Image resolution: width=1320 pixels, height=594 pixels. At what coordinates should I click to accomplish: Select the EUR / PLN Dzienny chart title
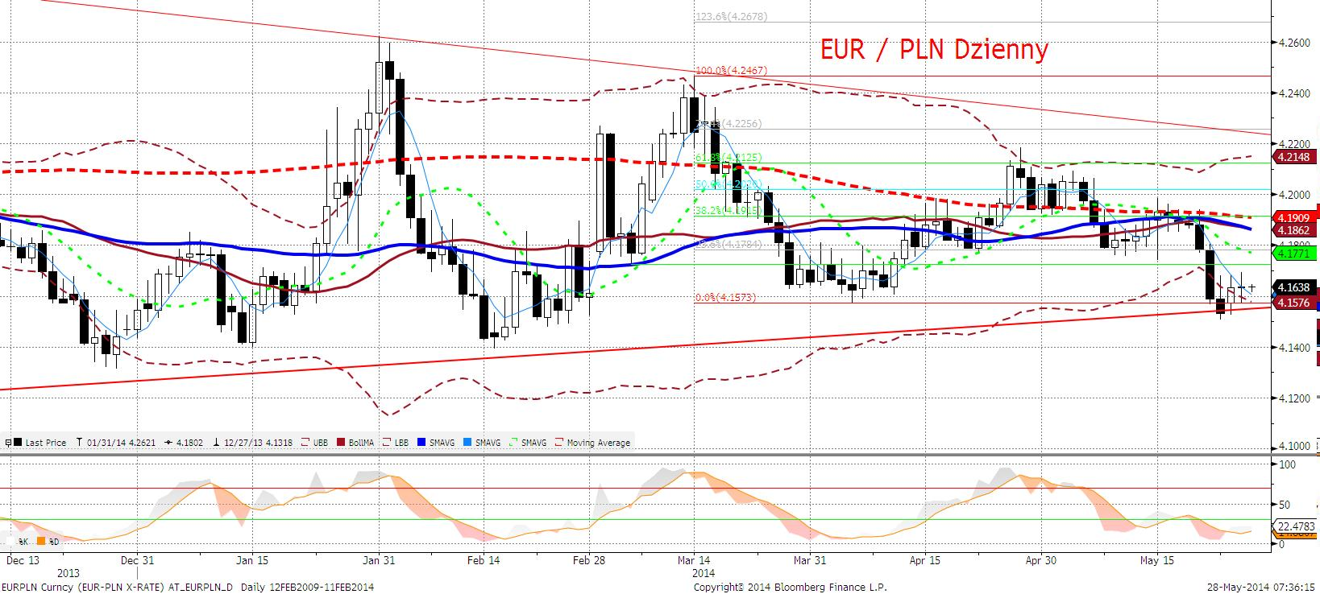934,50
